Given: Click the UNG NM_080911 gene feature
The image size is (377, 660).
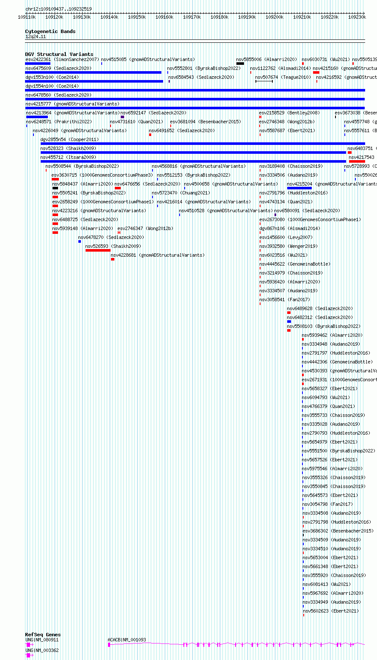Looking at the screenshot, I should pyautogui.click(x=29, y=644).
